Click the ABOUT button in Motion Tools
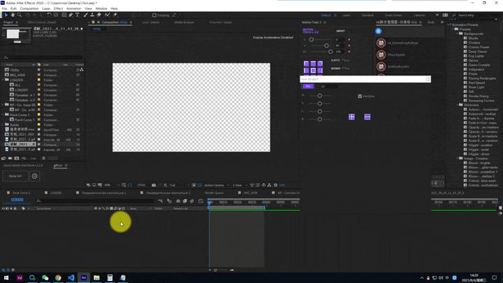Image resolution: width=503 pixels, height=283 pixels. 340,31
